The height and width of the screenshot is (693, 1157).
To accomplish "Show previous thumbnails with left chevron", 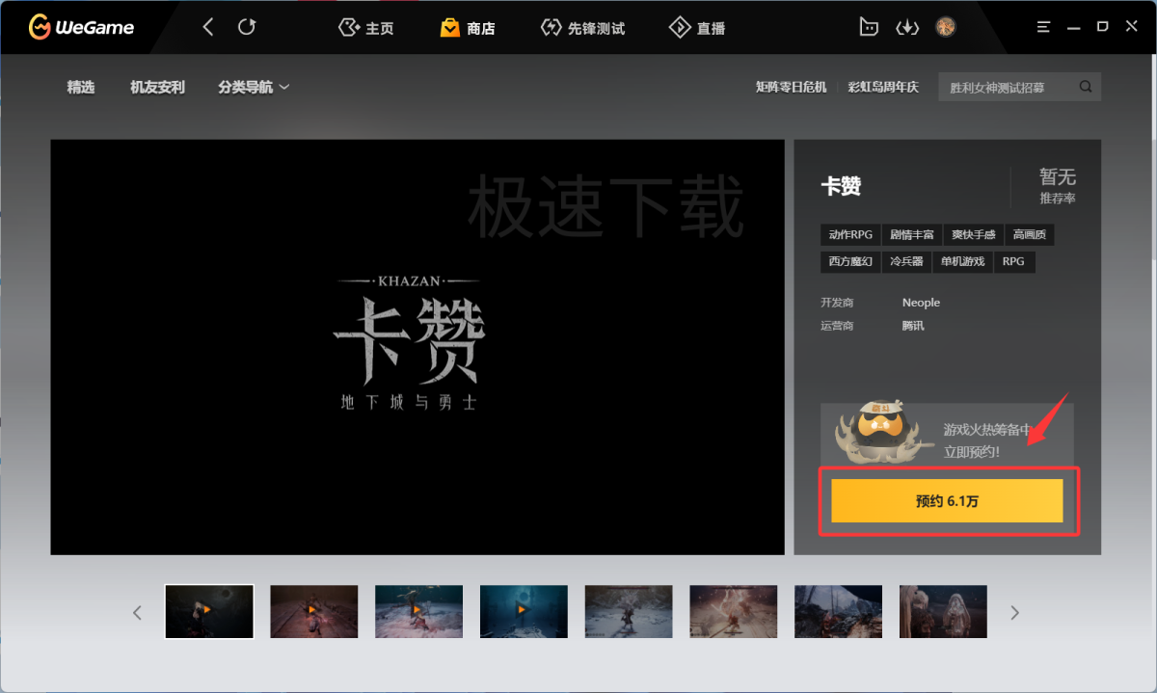I will (x=137, y=612).
